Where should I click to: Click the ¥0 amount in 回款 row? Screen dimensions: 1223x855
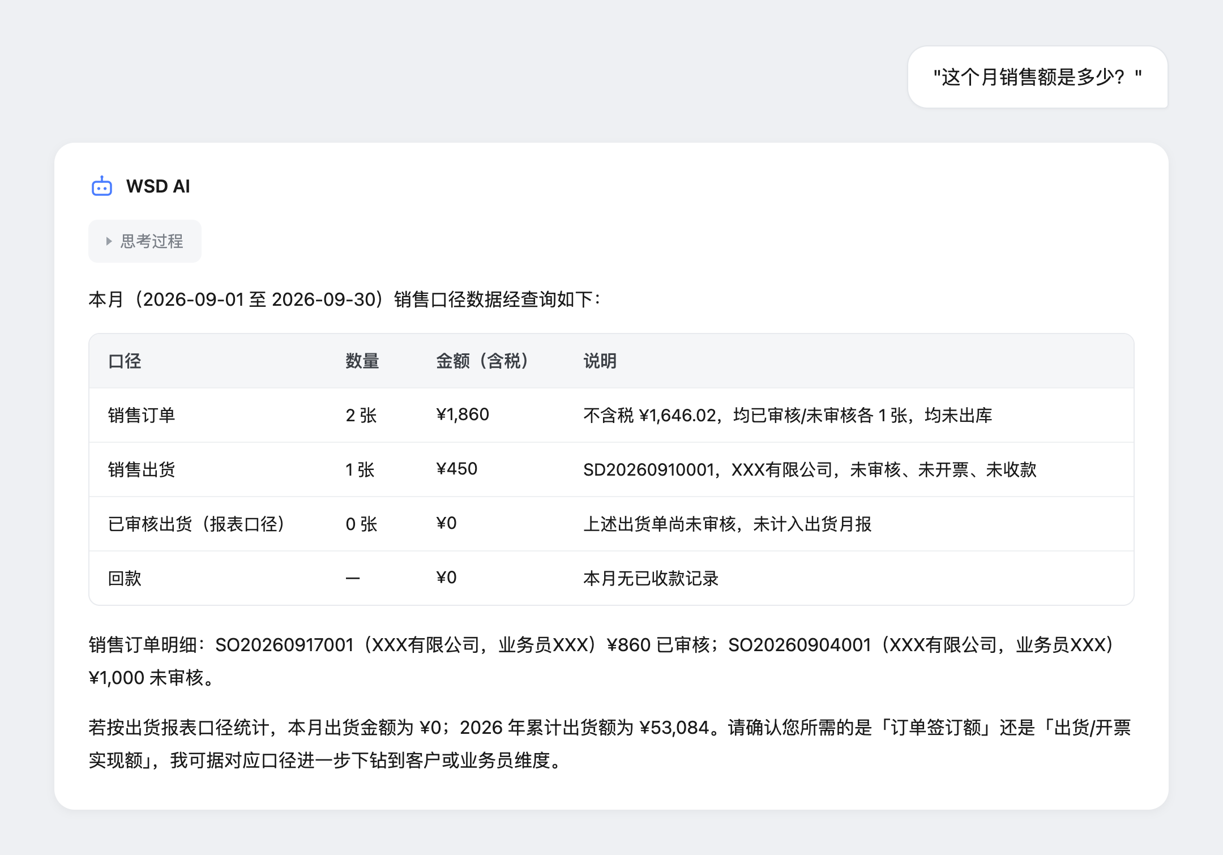tap(446, 578)
